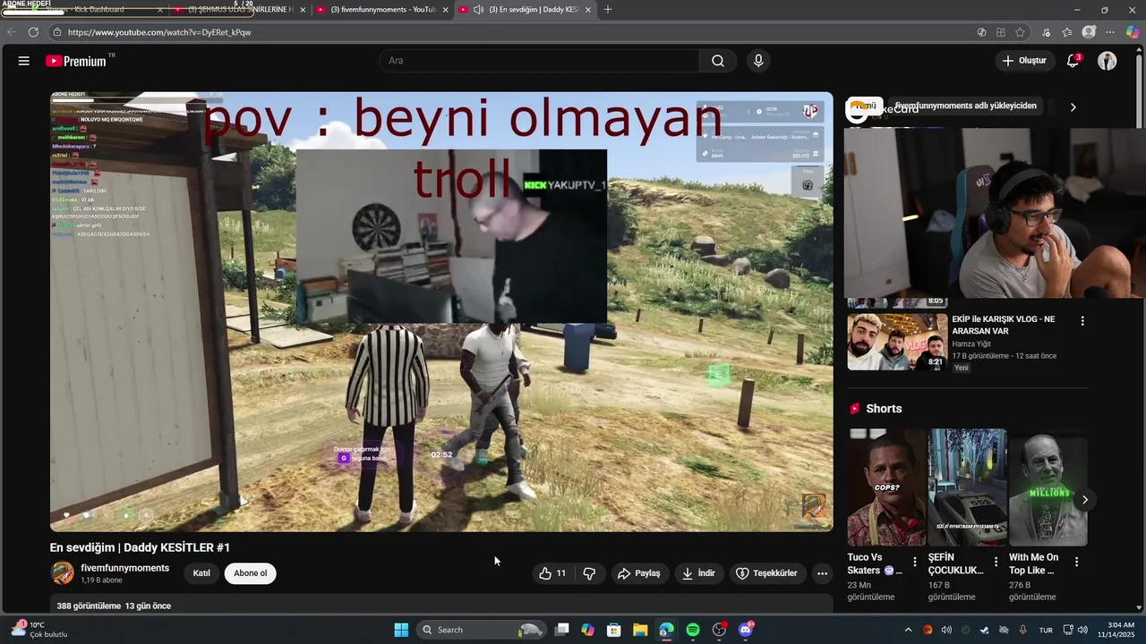
Task: Like the video with thumbs up
Action: click(x=552, y=573)
